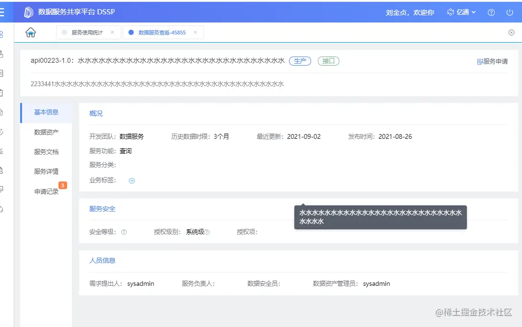Click the 服务申请 link
Screen dimensions: 522x327
(495, 62)
